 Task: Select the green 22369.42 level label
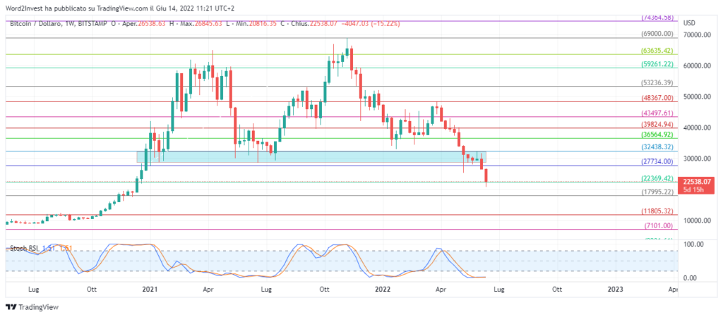click(x=657, y=178)
